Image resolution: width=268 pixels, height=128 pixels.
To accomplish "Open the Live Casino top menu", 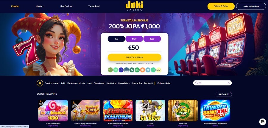I will (x=66, y=6).
